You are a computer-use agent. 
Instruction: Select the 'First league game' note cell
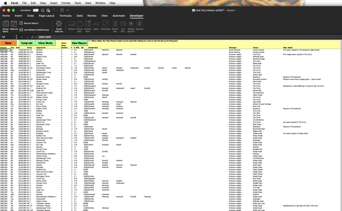click(x=298, y=54)
